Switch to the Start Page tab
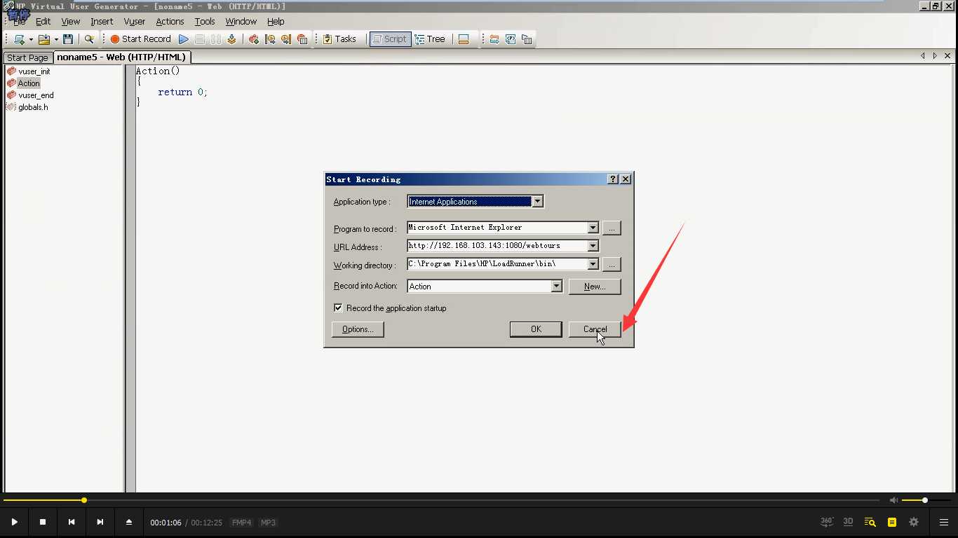Viewport: 958px width, 538px height. 28,57
